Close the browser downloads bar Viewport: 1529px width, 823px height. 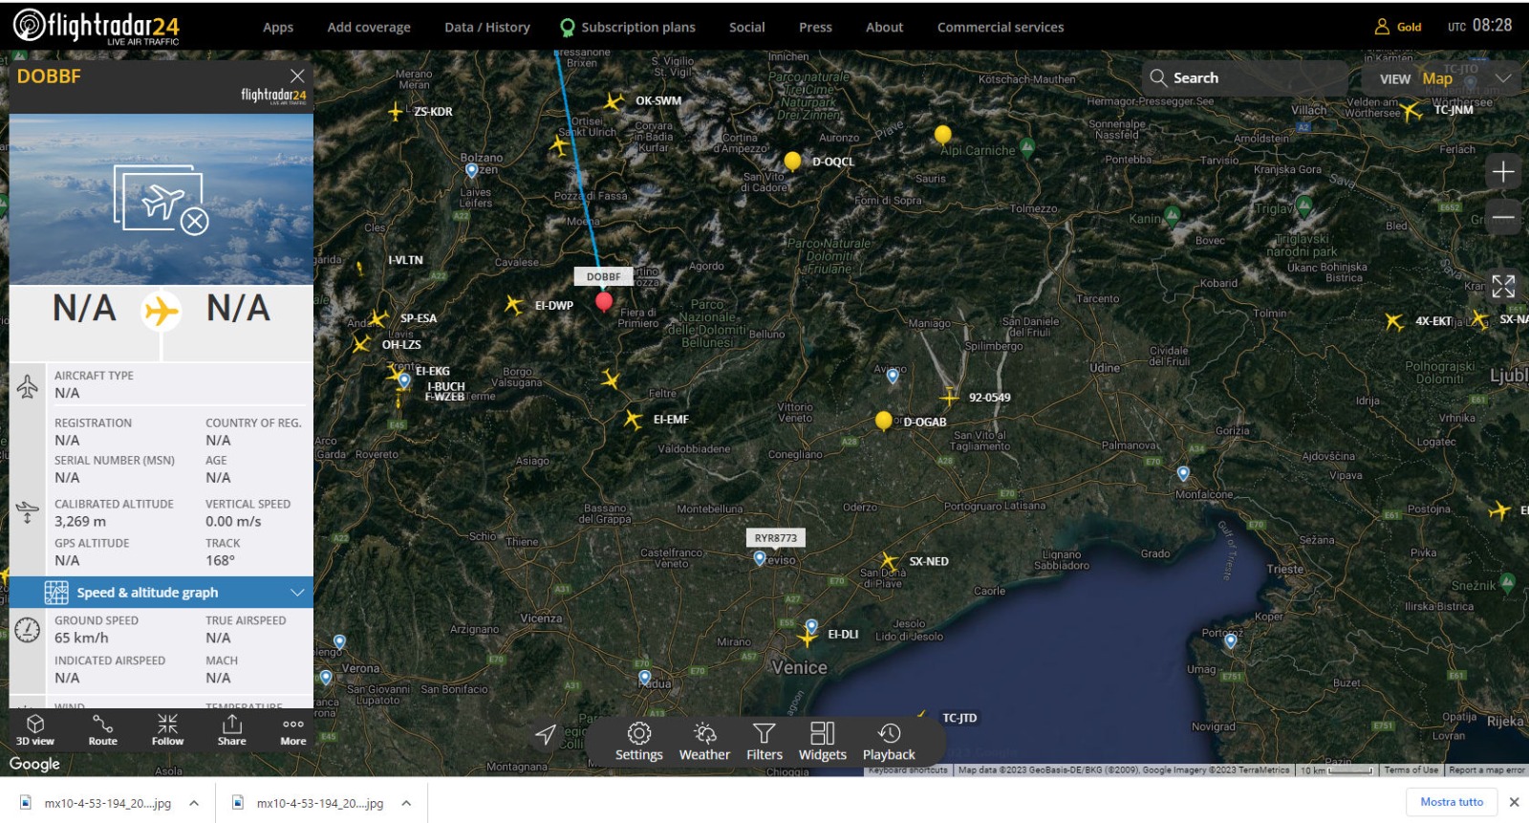(1514, 802)
